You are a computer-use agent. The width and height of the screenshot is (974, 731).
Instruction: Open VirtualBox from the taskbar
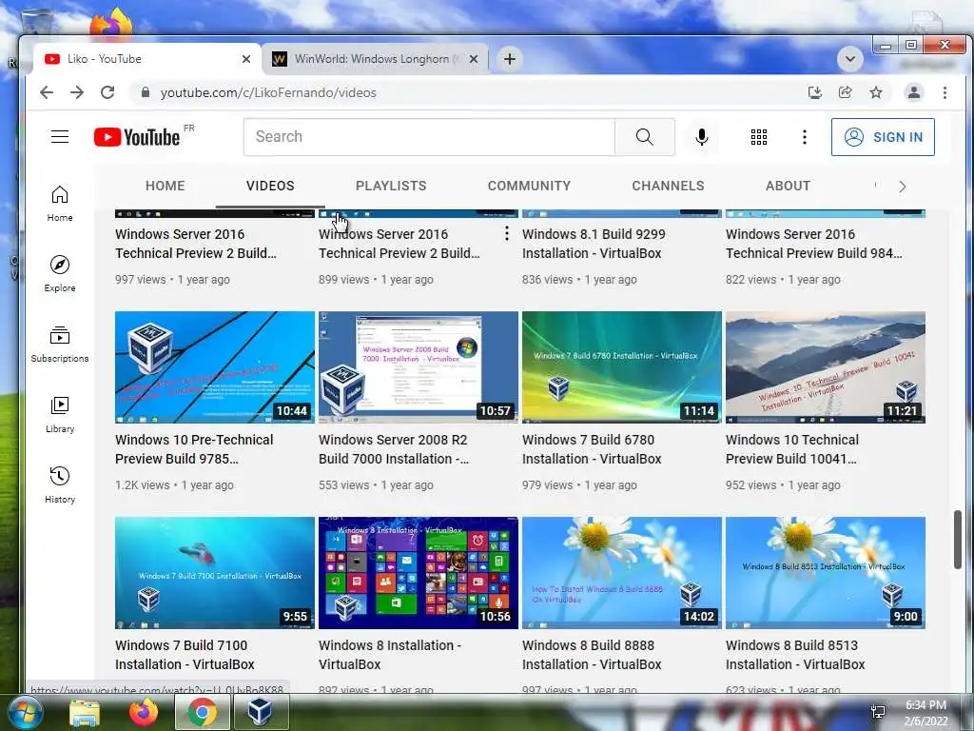(260, 712)
